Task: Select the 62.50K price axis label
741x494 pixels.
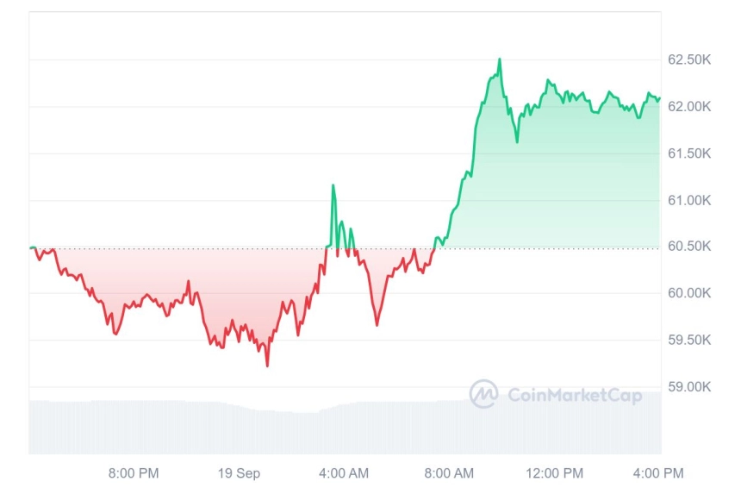Action: (x=689, y=59)
